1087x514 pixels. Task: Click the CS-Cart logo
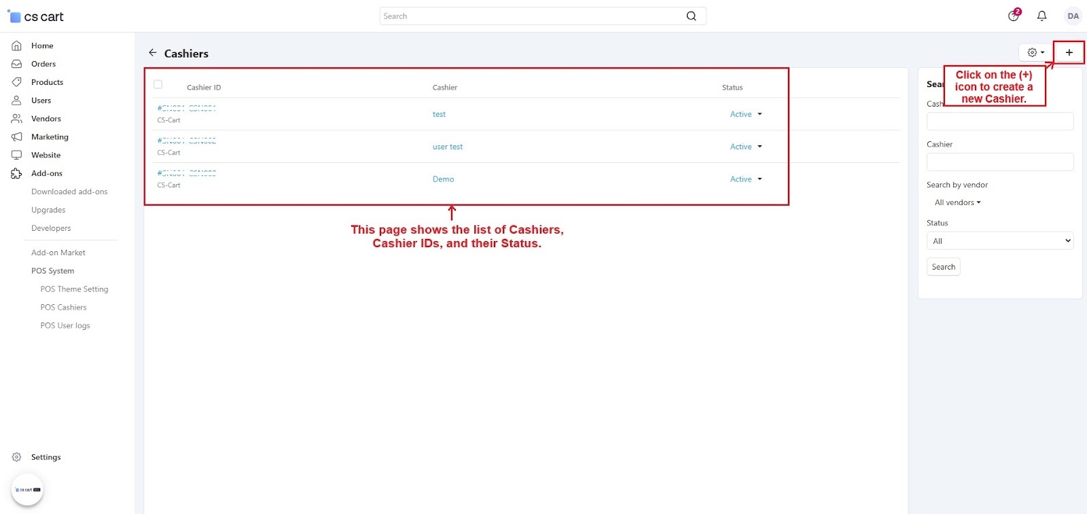pyautogui.click(x=35, y=16)
